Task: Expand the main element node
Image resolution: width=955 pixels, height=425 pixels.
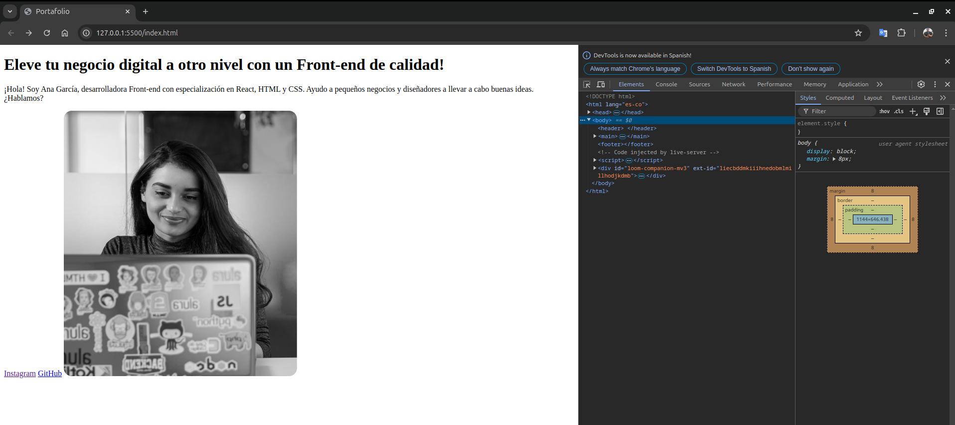Action: click(x=595, y=136)
